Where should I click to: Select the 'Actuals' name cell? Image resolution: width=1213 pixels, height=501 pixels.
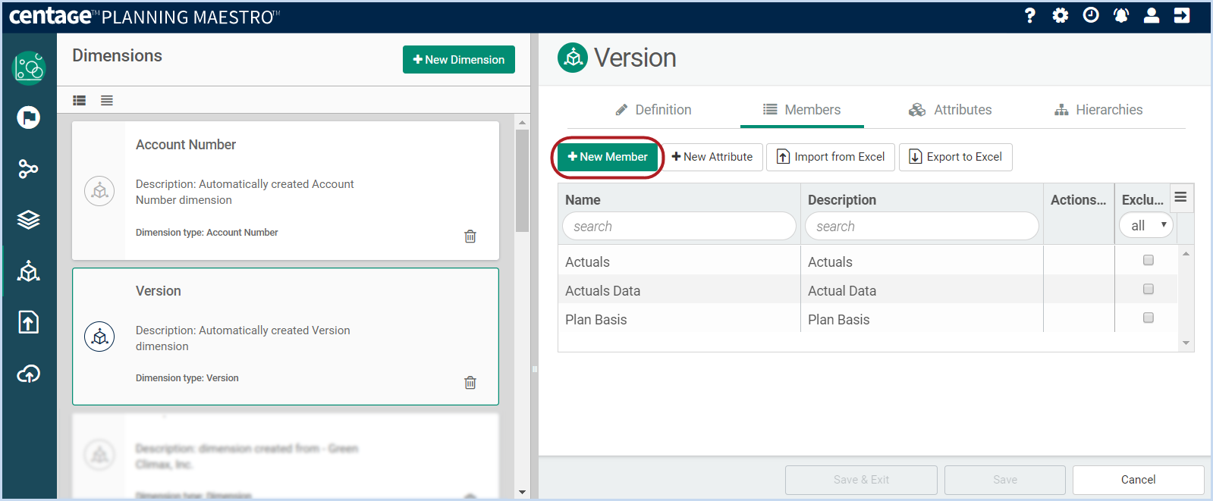click(679, 261)
